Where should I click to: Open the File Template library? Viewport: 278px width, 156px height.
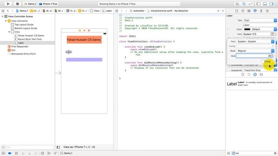(x=243, y=75)
